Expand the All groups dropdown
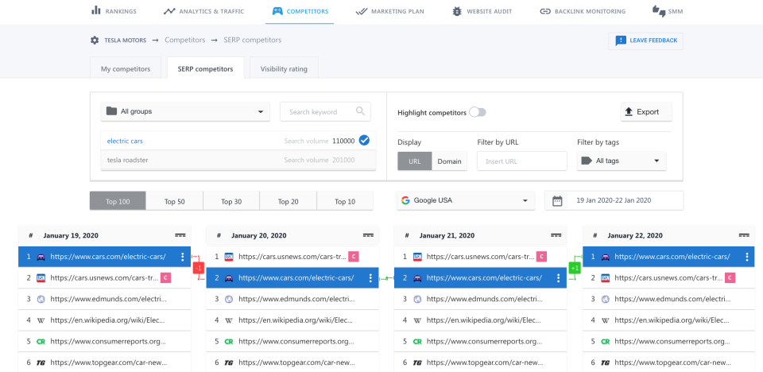 185,111
